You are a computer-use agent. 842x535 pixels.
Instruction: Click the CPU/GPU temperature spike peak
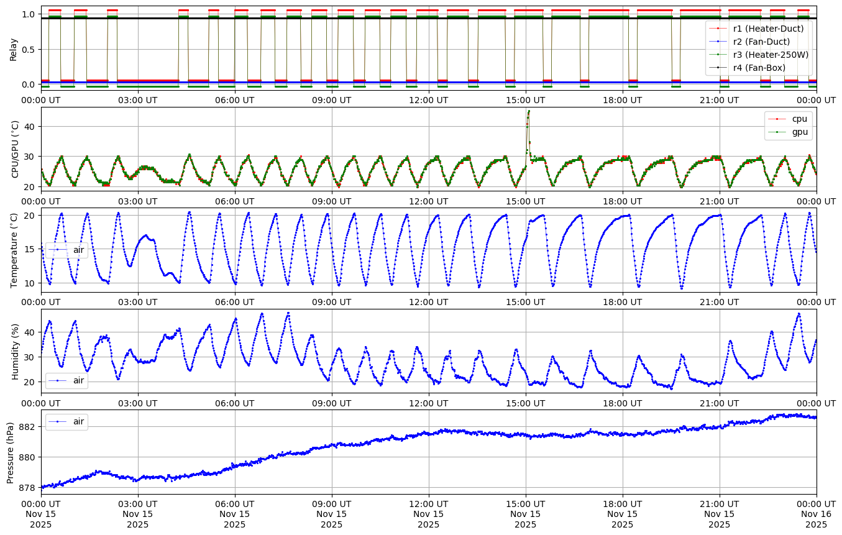click(x=528, y=111)
